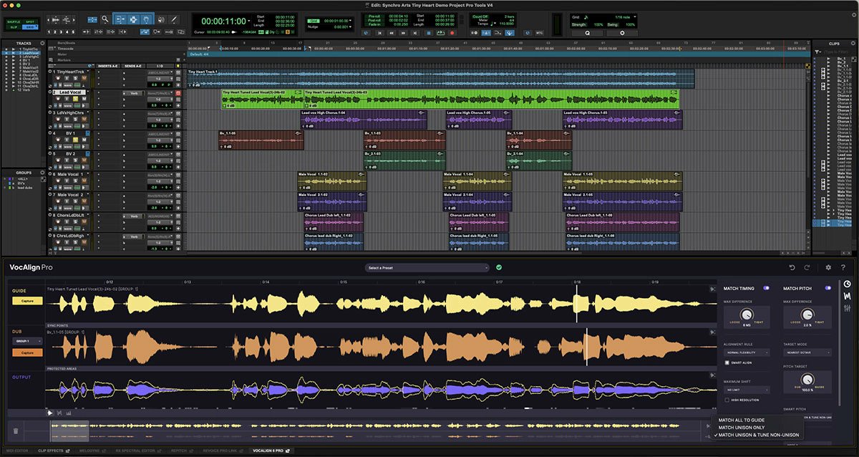Image resolution: width=859 pixels, height=457 pixels.
Task: Open the Alignment Rule Normal Flexibility dropdown
Action: (x=746, y=352)
